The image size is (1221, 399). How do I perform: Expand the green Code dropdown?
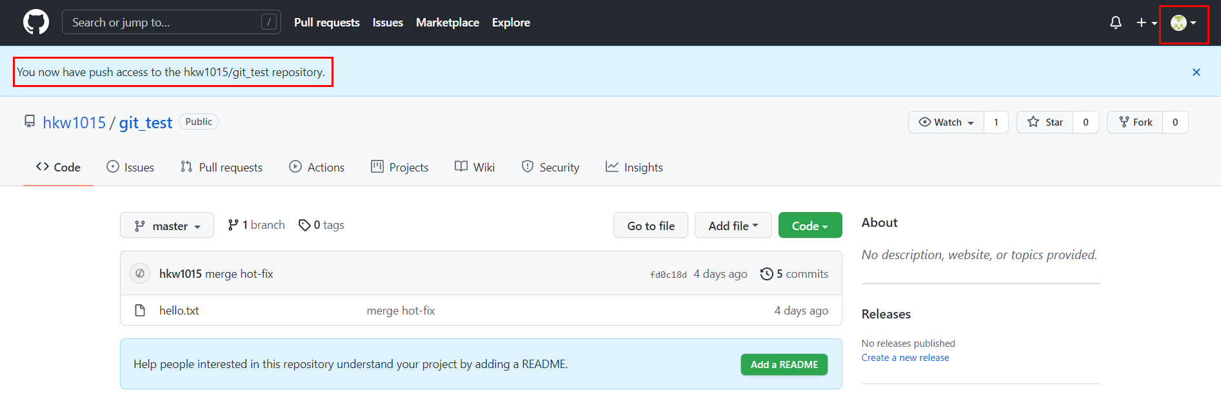point(810,226)
